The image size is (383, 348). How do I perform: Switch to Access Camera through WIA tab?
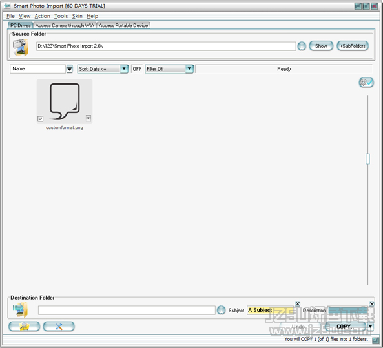65,25
